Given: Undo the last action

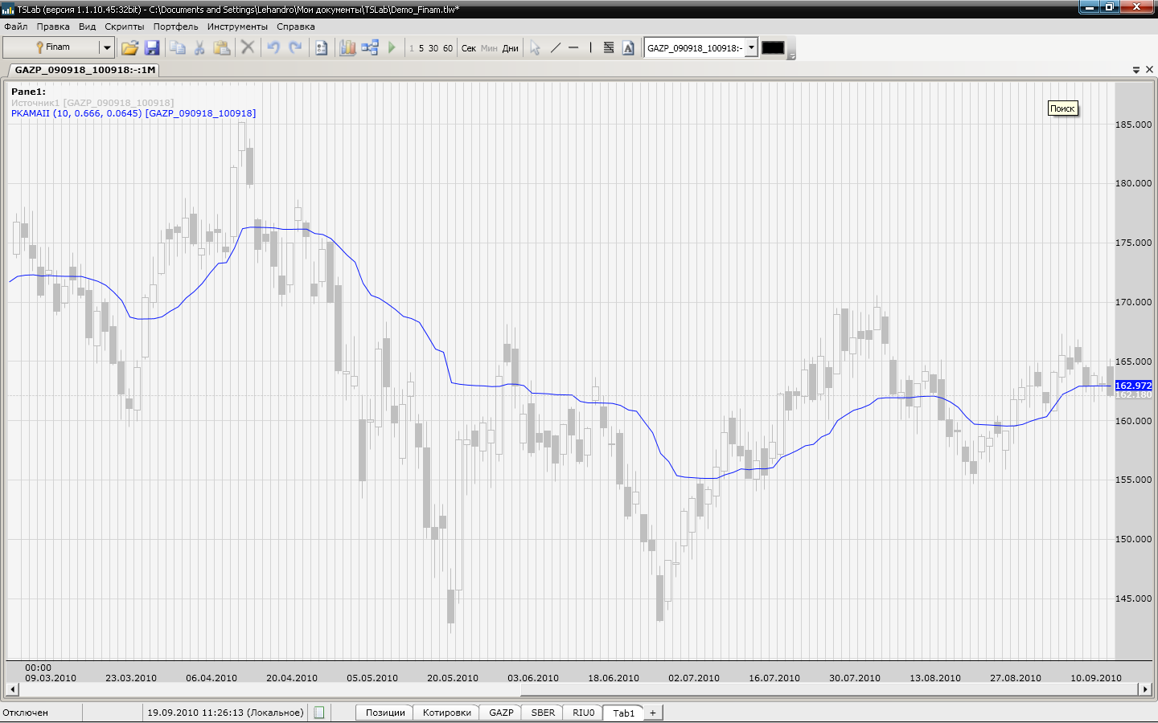Looking at the screenshot, I should point(273,47).
